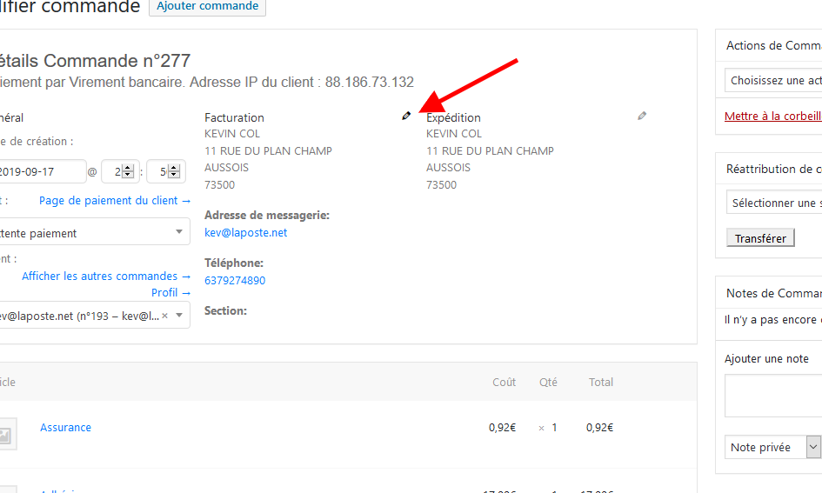Click the Ajouter une note text area
The width and height of the screenshot is (822, 493).
pos(773,396)
